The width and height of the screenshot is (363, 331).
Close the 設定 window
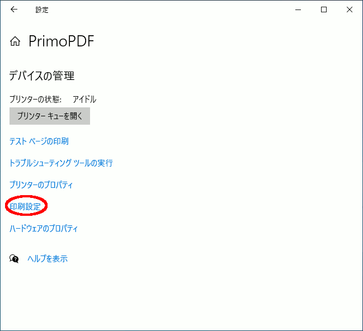click(x=350, y=10)
